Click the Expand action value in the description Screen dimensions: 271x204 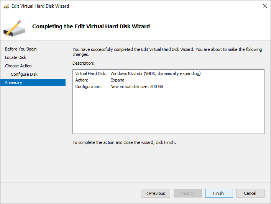coord(117,80)
